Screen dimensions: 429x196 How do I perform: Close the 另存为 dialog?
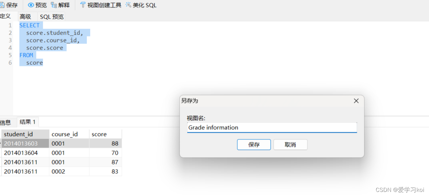pyautogui.click(x=356, y=101)
